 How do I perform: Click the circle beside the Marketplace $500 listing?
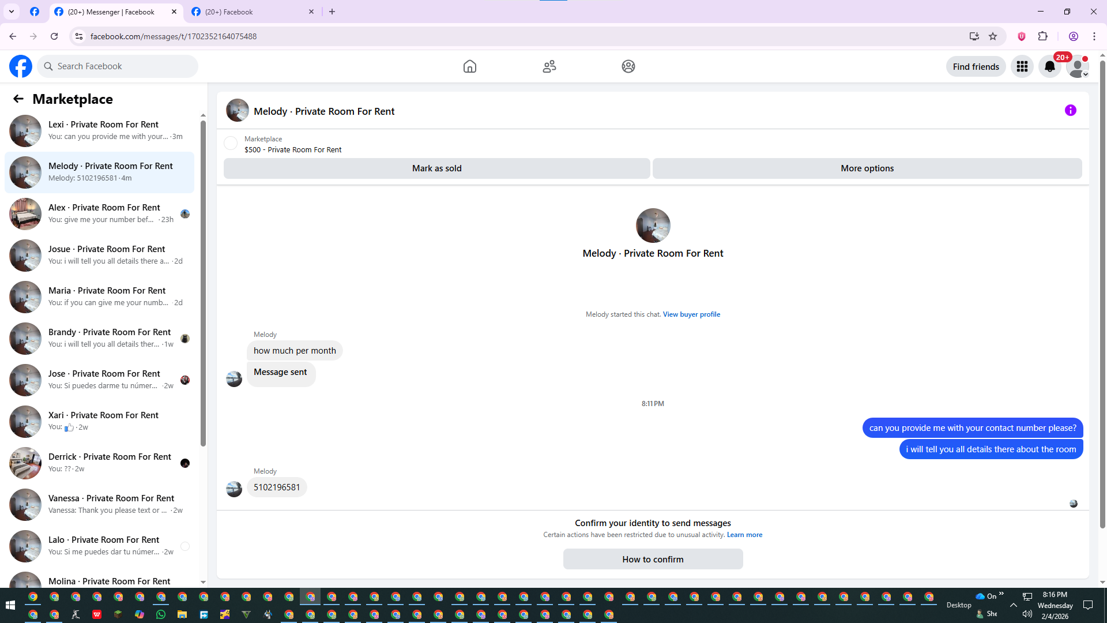click(x=231, y=144)
